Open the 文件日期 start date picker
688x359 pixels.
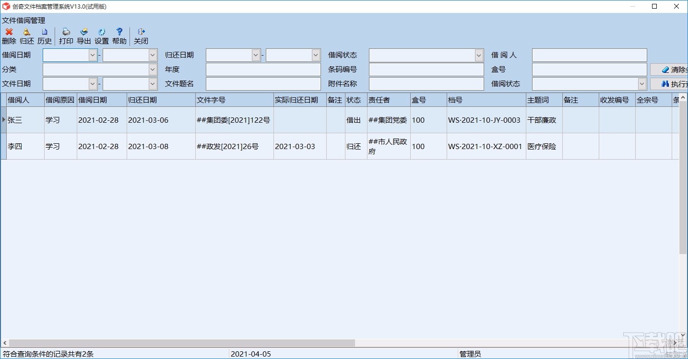tap(93, 83)
